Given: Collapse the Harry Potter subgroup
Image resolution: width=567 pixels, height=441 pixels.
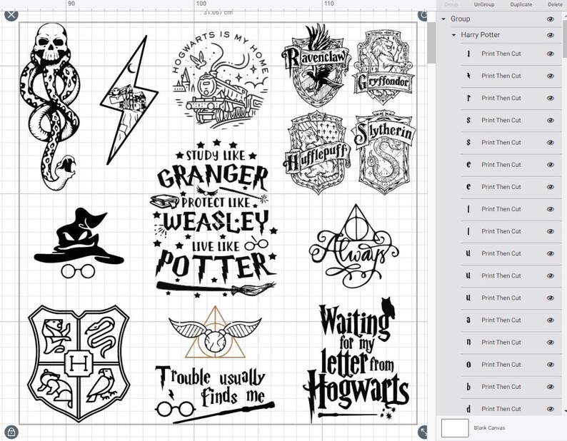Looking at the screenshot, I should pyautogui.click(x=454, y=35).
